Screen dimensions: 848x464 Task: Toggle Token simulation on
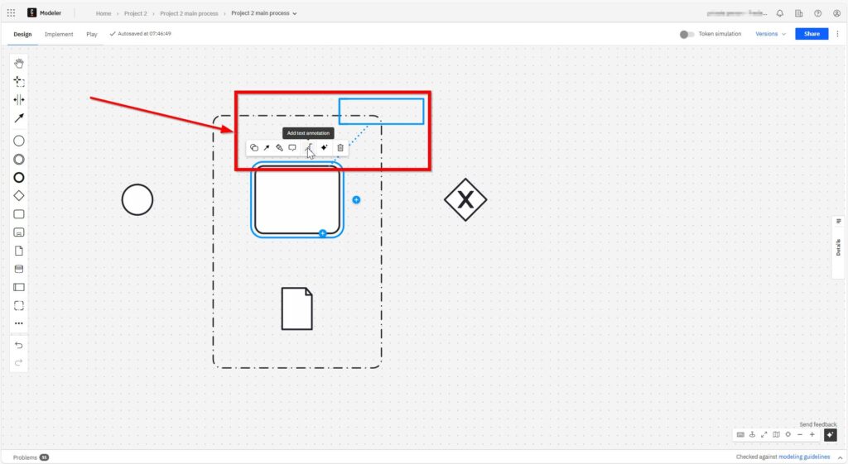[687, 34]
